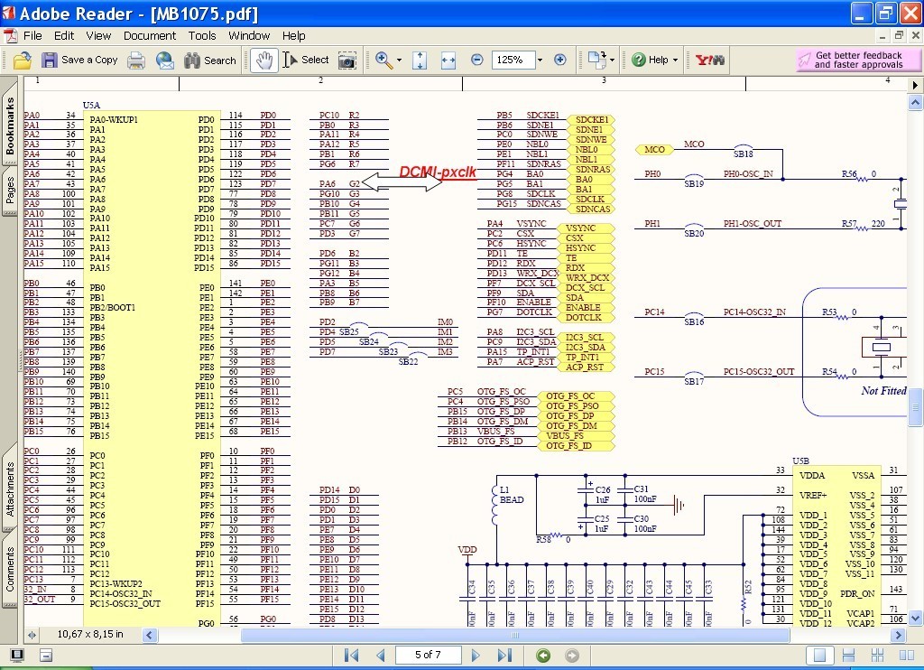Open the View menu
The width and height of the screenshot is (924, 670).
[98, 36]
